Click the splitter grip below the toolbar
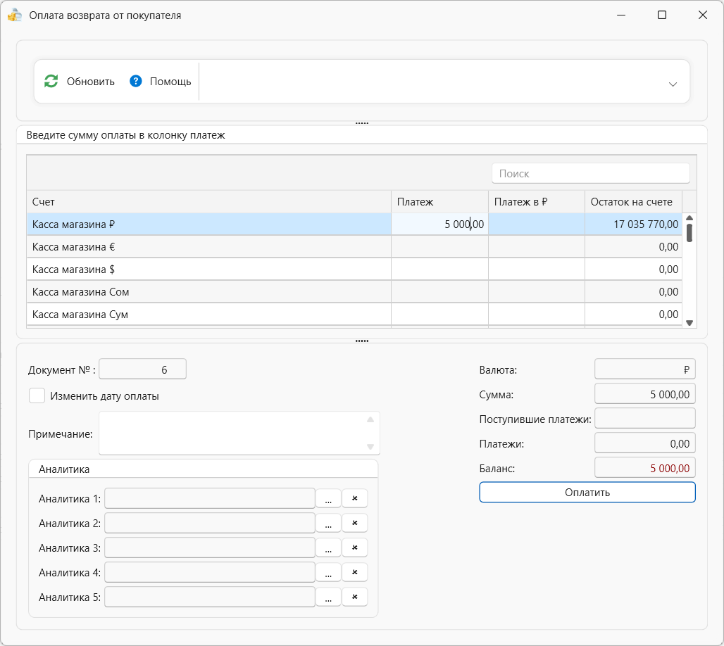 362,123
